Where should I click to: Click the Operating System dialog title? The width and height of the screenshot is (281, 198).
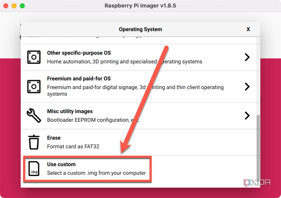(x=140, y=29)
